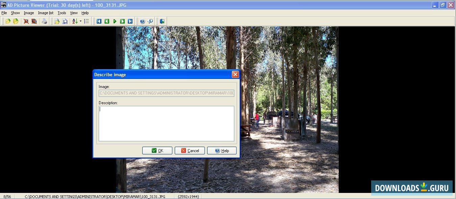
Task: Open the File menu
Action: 4,13
